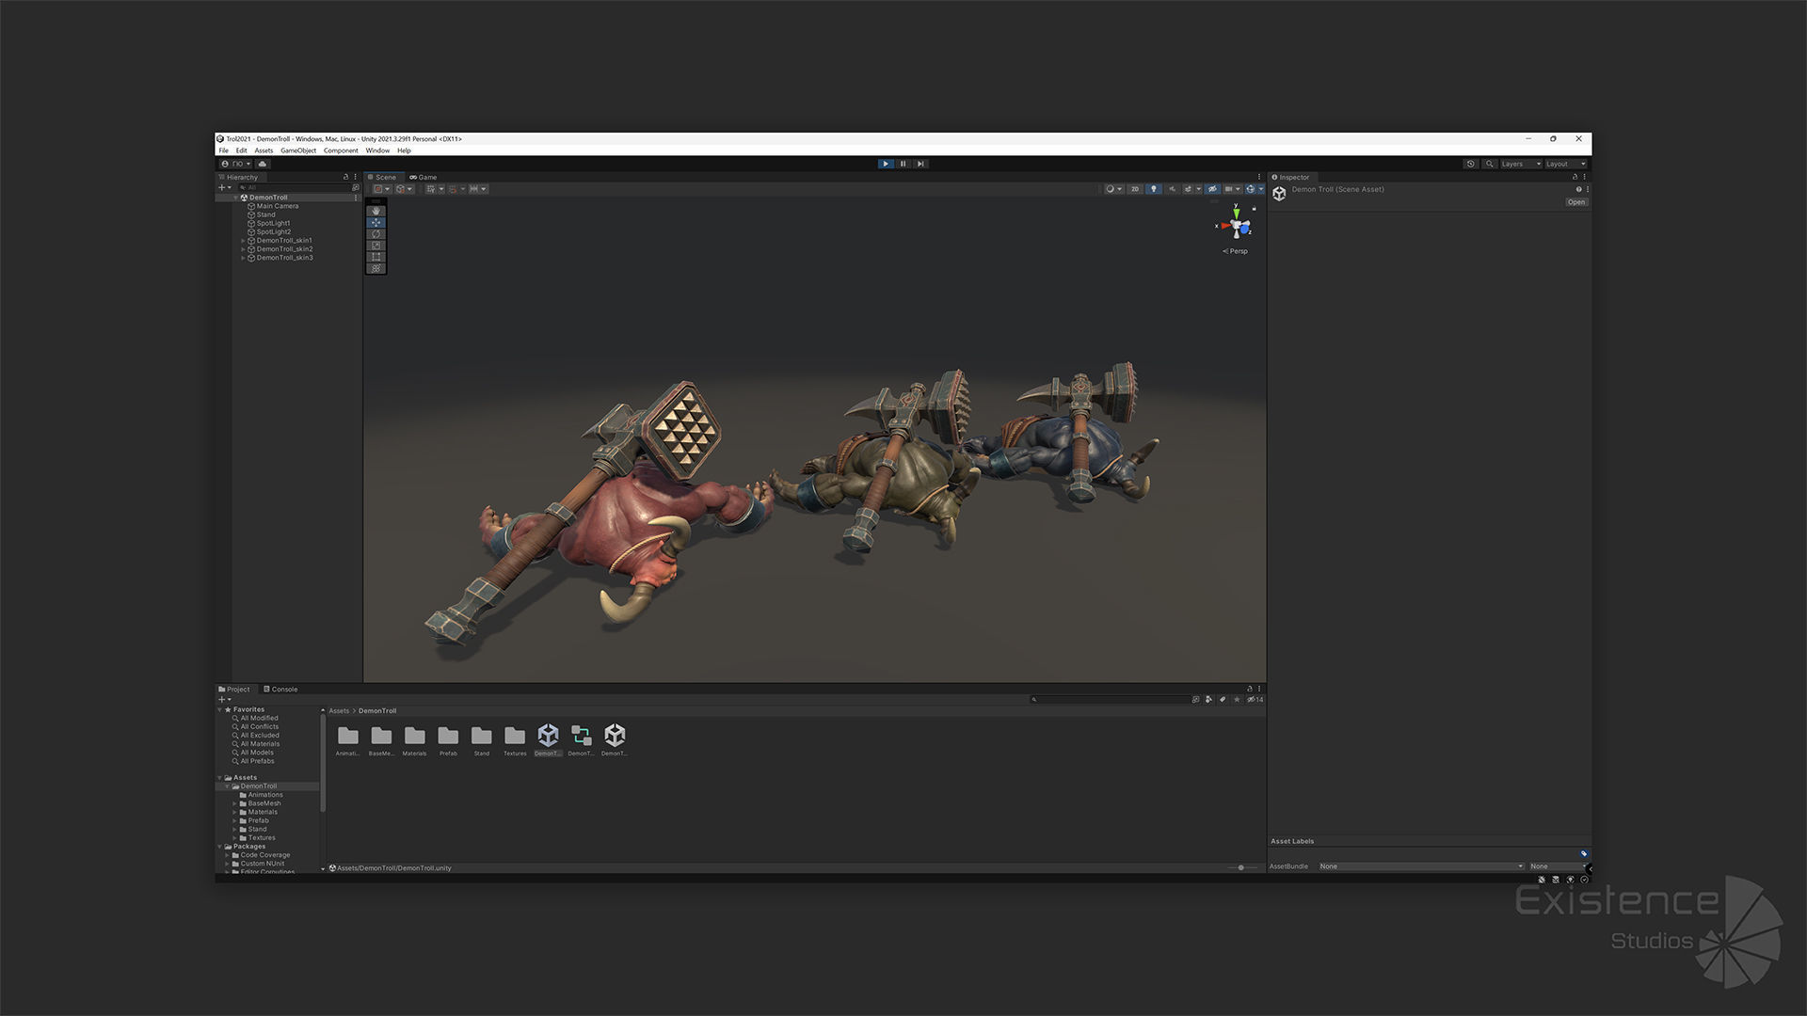Toggle 2D view mode

[1135, 189]
